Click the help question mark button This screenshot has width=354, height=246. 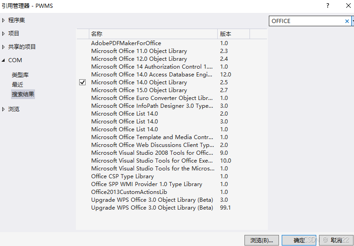tap(328, 6)
